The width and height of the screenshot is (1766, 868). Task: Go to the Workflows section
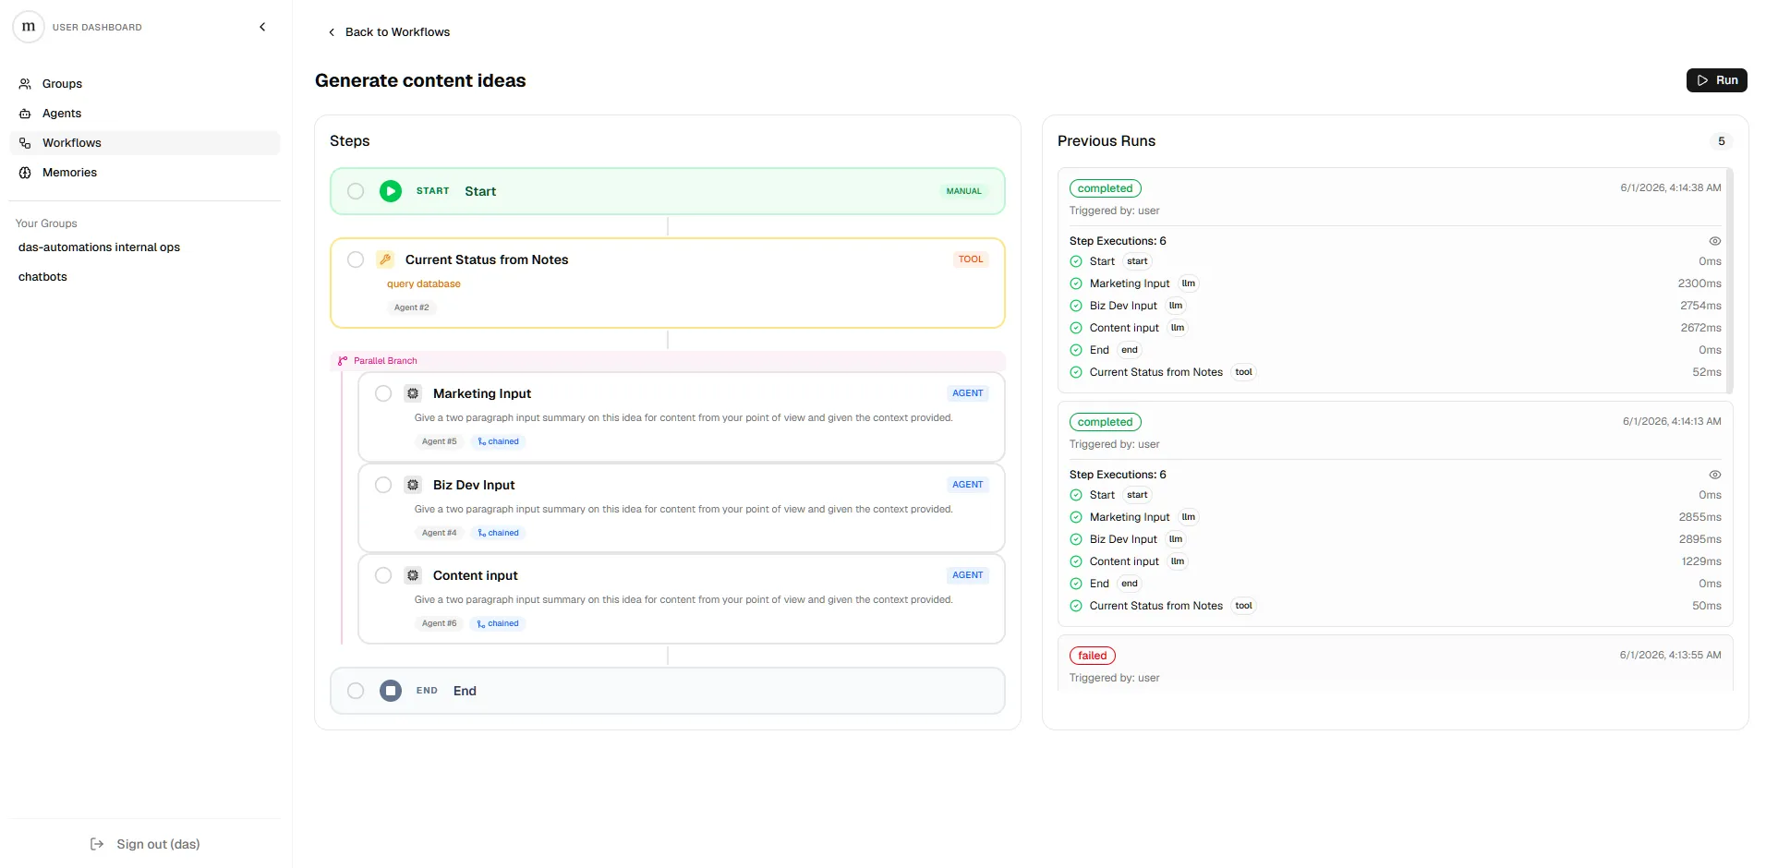[144, 143]
